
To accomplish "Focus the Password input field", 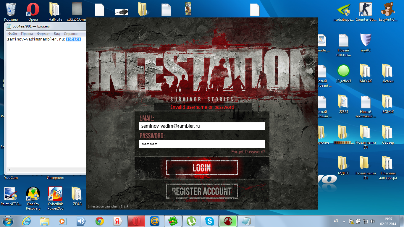I will point(202,144).
